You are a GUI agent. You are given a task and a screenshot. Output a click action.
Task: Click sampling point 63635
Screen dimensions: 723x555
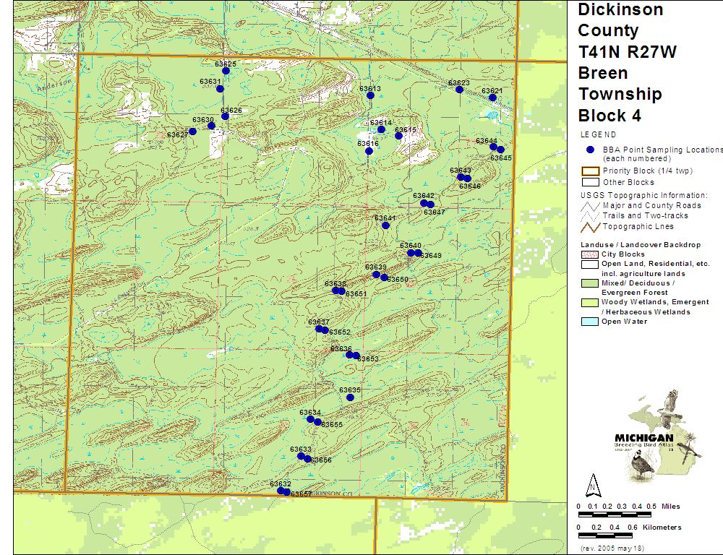pyautogui.click(x=350, y=397)
